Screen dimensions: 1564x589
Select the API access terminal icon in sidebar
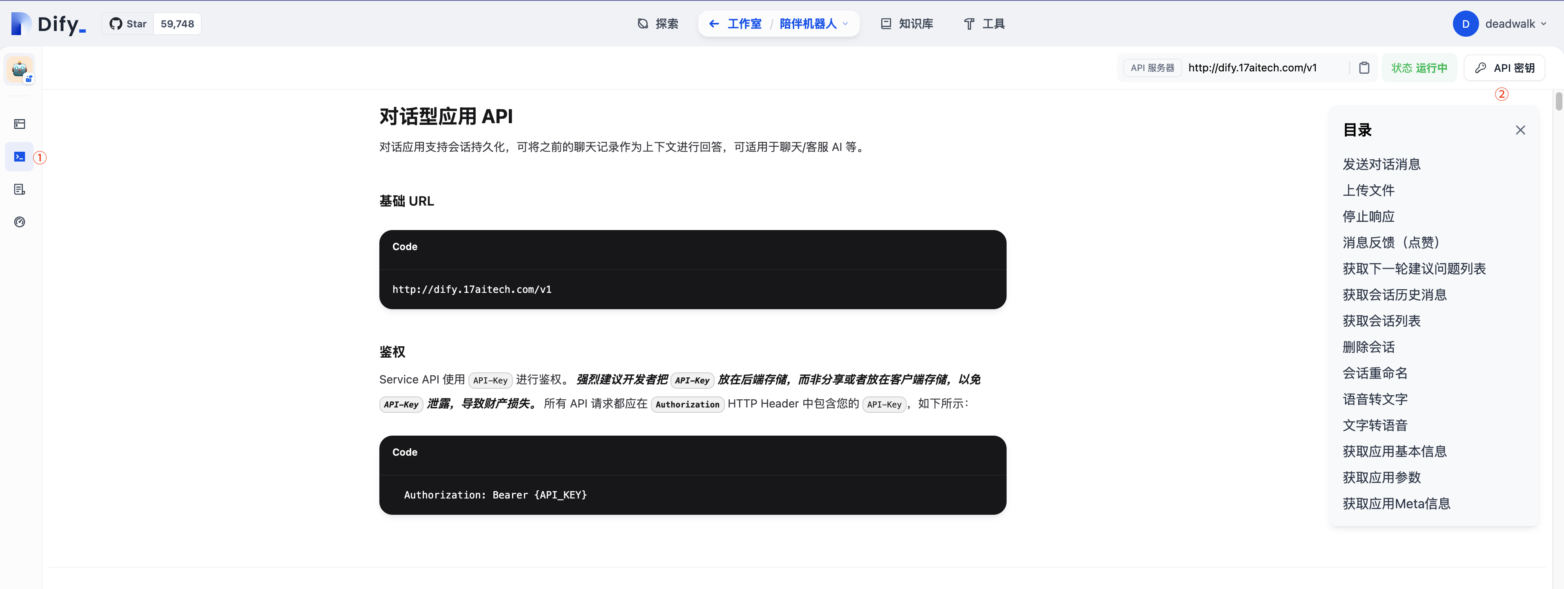pyautogui.click(x=20, y=157)
